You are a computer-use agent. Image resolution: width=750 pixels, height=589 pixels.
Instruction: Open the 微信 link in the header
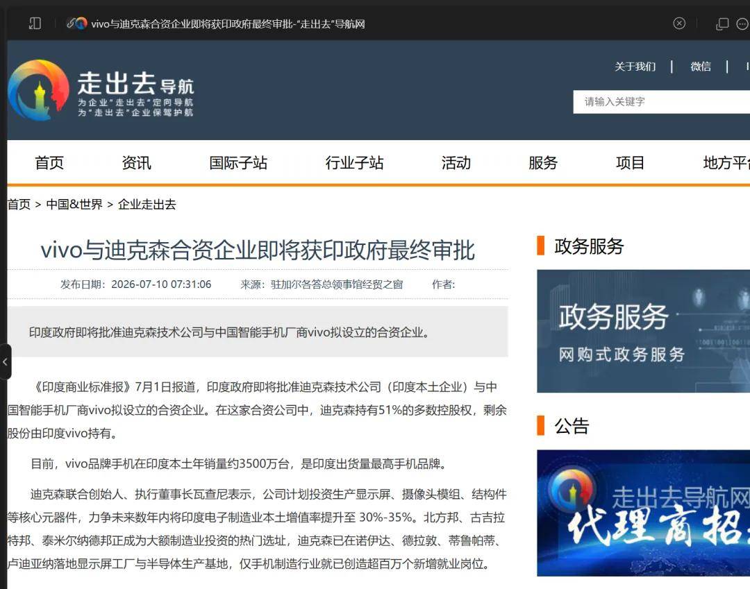[x=700, y=67]
